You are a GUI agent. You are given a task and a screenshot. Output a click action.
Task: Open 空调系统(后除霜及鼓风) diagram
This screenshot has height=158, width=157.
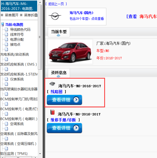point(19,134)
